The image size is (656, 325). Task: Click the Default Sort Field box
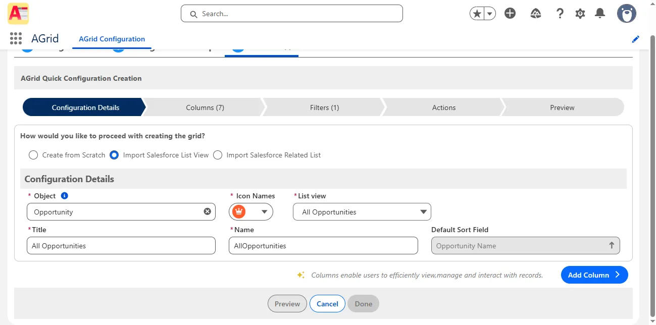tap(525, 246)
